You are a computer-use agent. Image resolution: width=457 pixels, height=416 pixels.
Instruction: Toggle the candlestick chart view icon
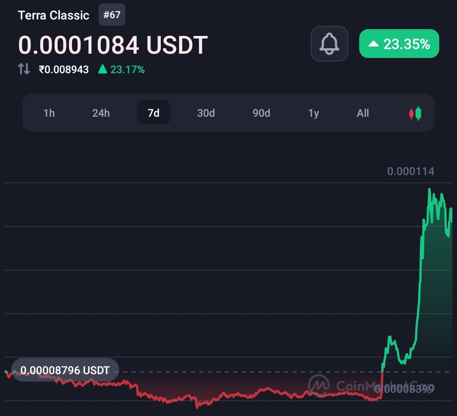coord(415,113)
